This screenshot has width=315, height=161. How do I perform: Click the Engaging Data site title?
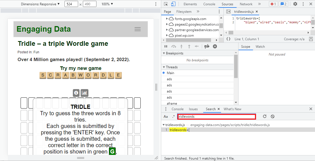[x=44, y=29]
